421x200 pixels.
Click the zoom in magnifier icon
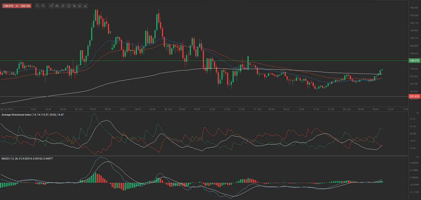(x=43, y=6)
